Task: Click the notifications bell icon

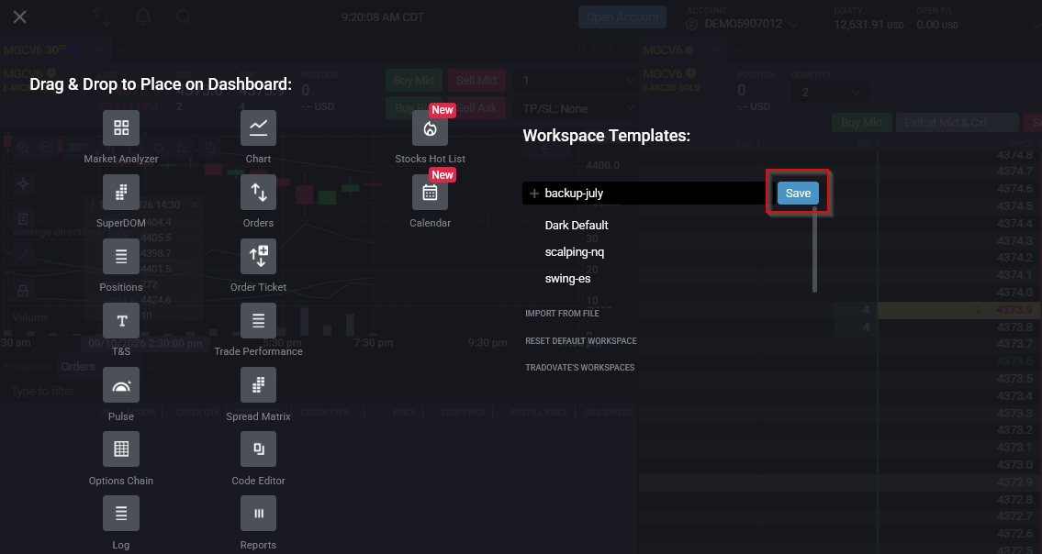Action: tap(143, 17)
